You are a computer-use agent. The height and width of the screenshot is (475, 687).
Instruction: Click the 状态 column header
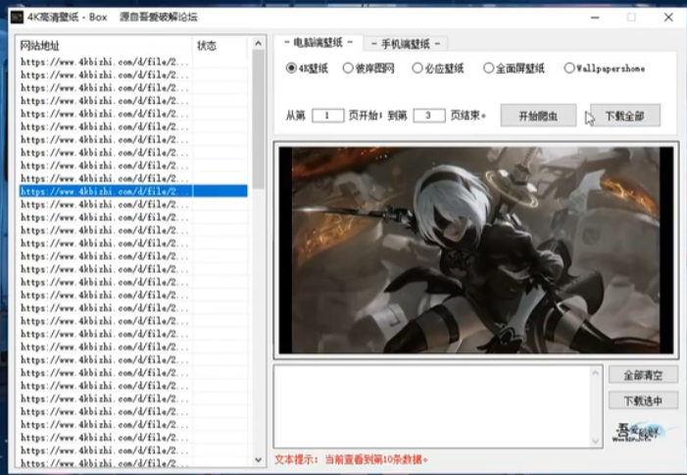click(x=220, y=45)
